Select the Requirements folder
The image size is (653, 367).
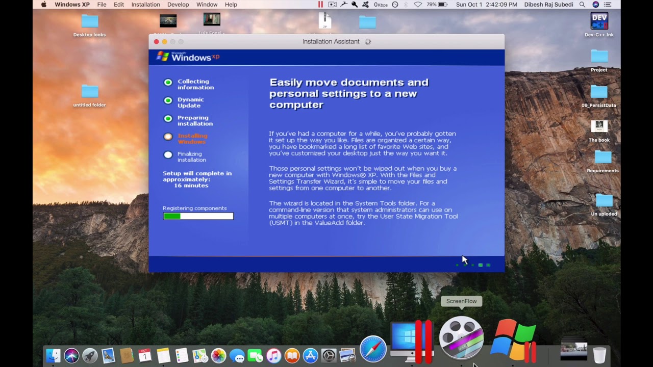pyautogui.click(x=602, y=162)
